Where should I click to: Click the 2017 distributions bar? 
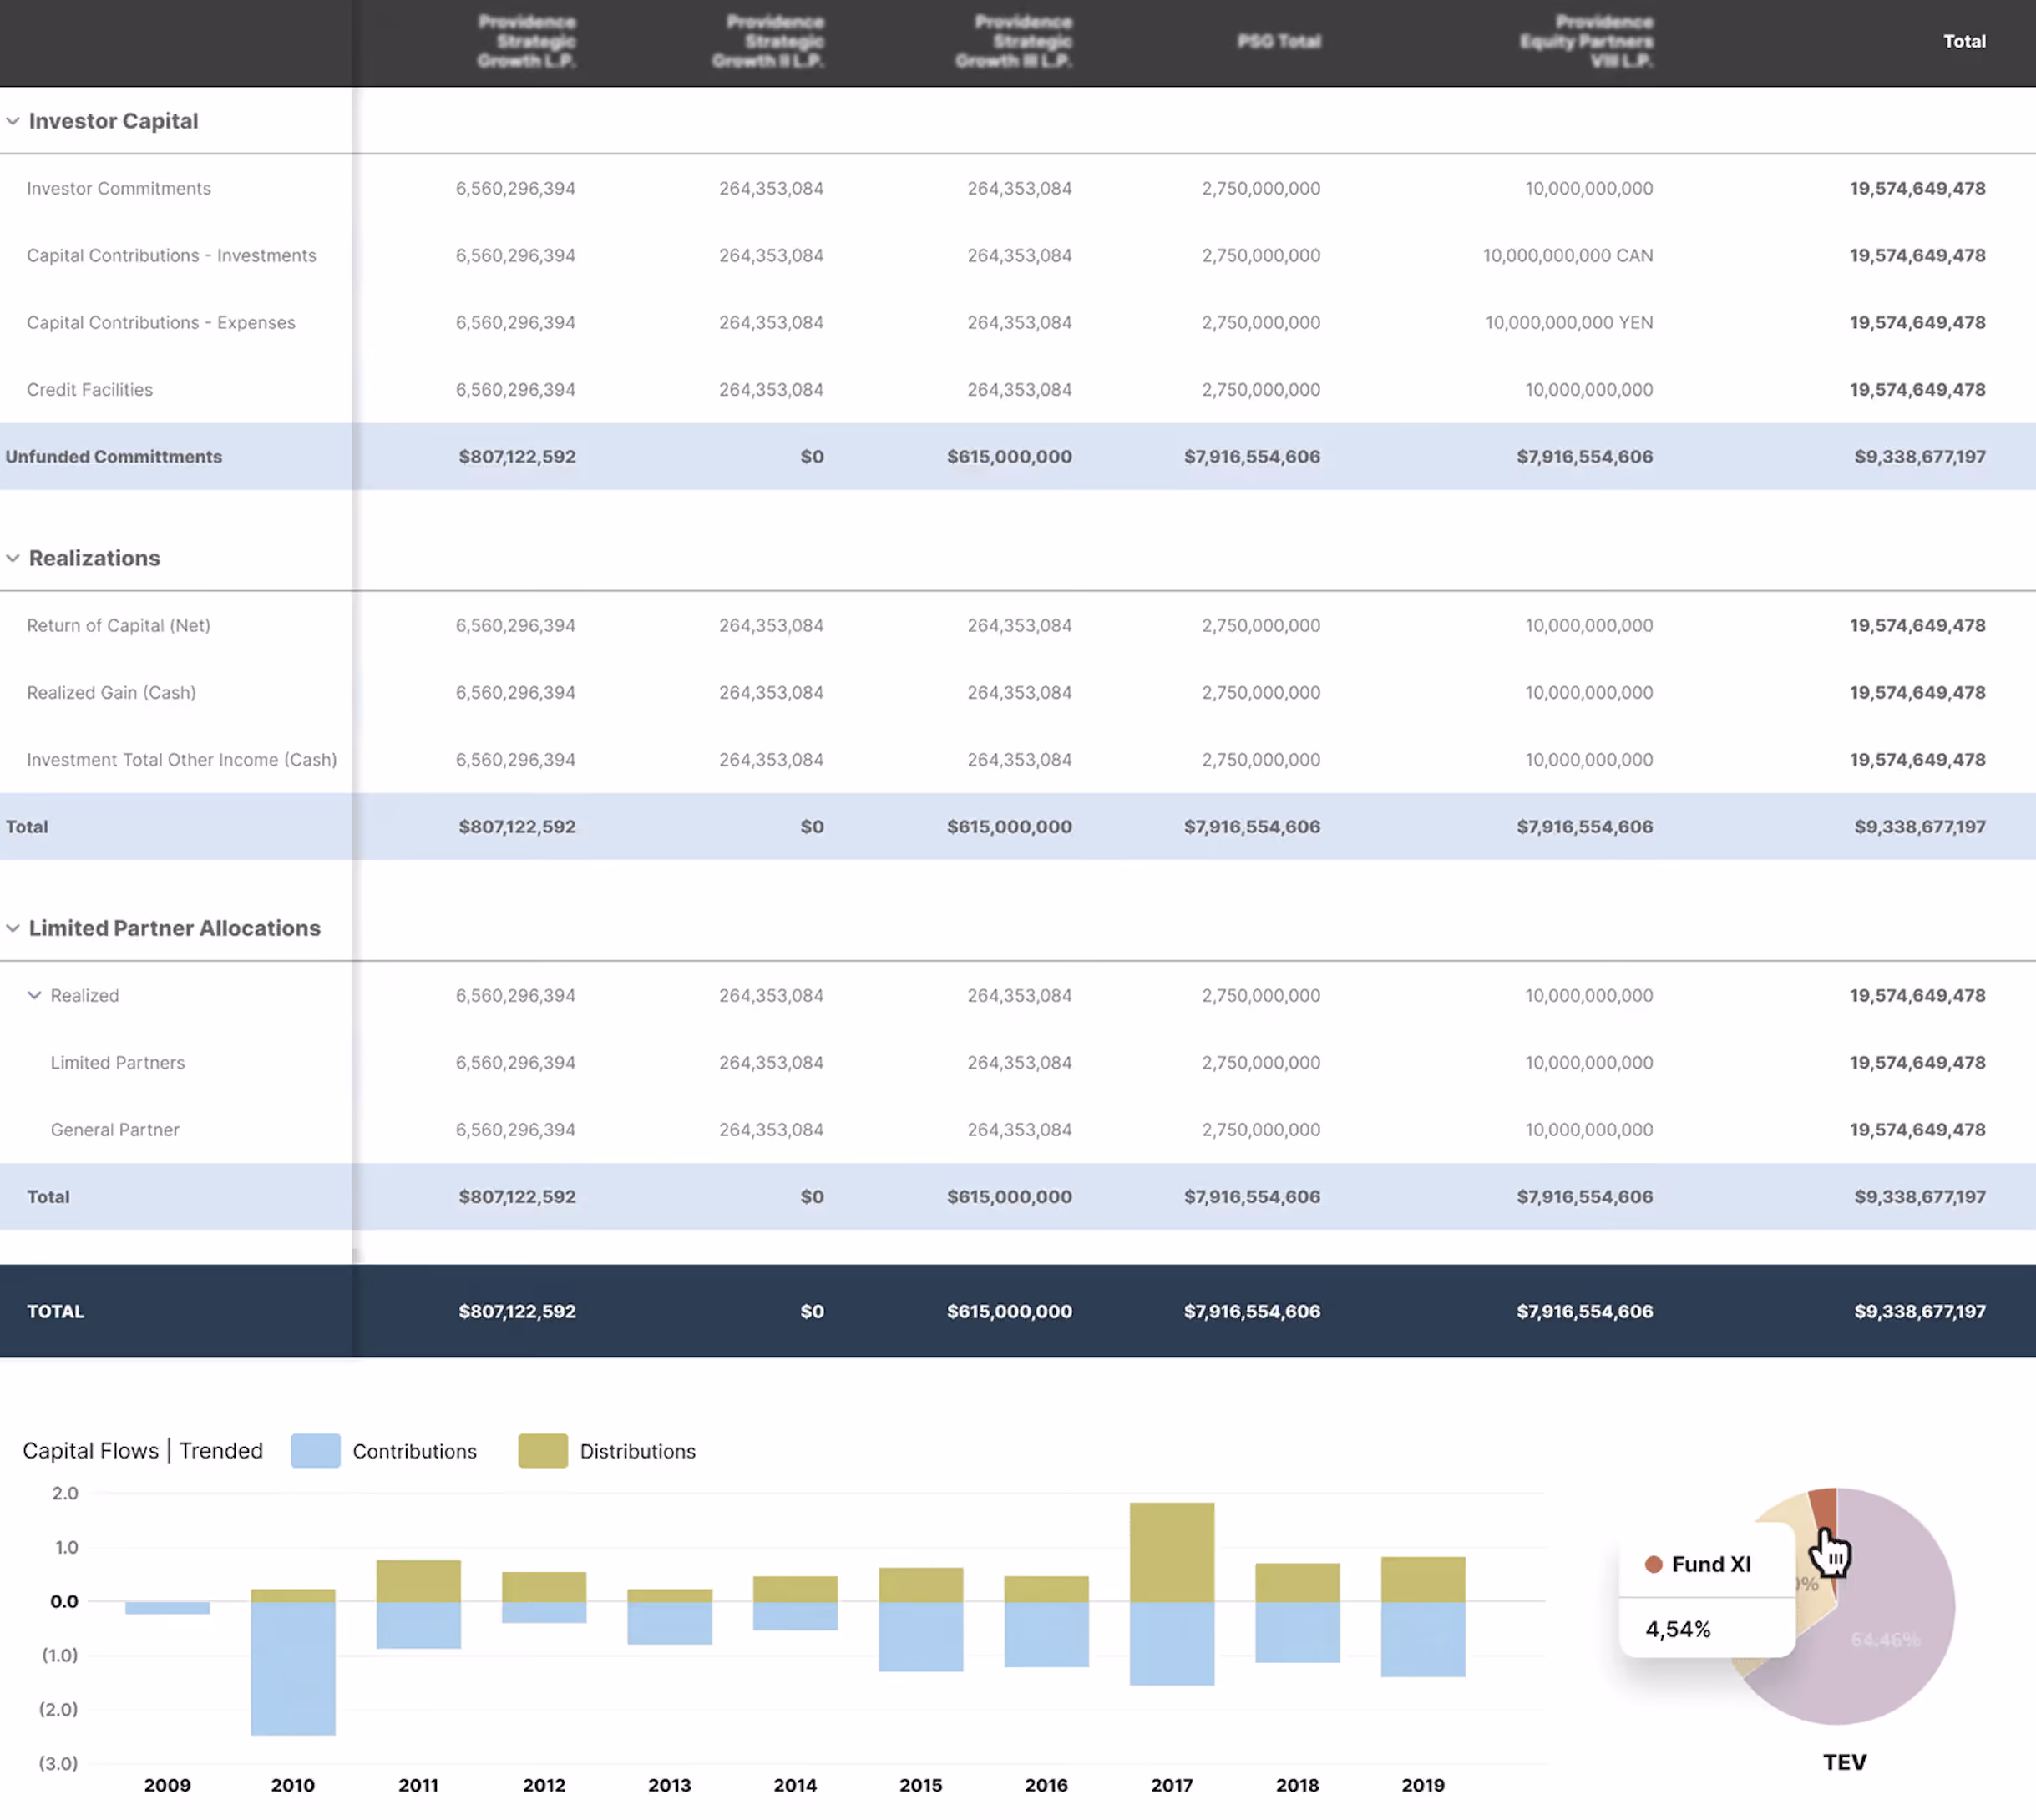tap(1172, 1552)
